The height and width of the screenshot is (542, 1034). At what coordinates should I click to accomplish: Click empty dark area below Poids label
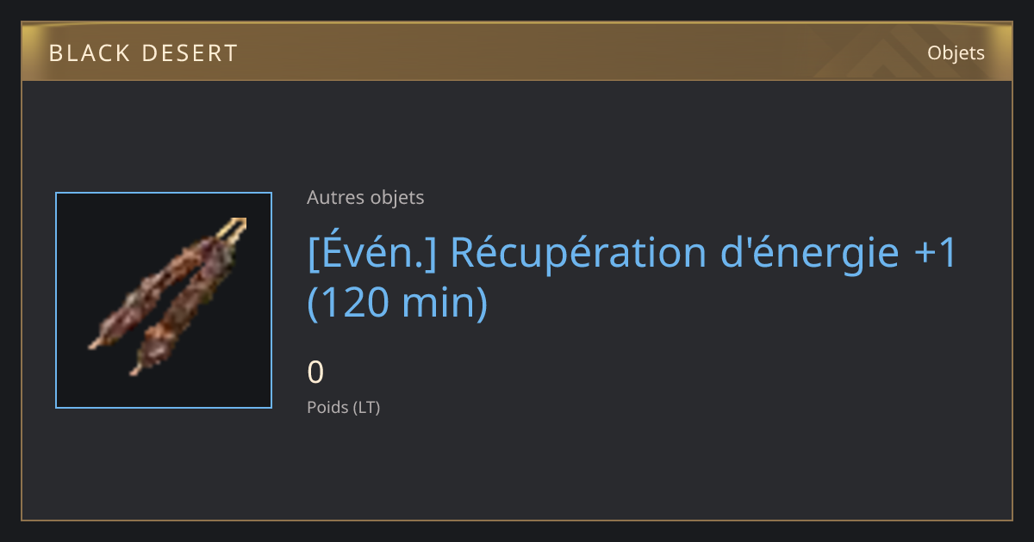[x=517, y=469]
